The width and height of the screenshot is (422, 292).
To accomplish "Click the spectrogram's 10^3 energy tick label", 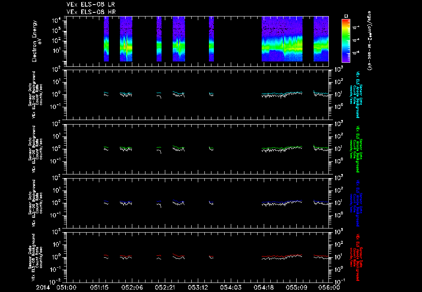I will point(57,31).
